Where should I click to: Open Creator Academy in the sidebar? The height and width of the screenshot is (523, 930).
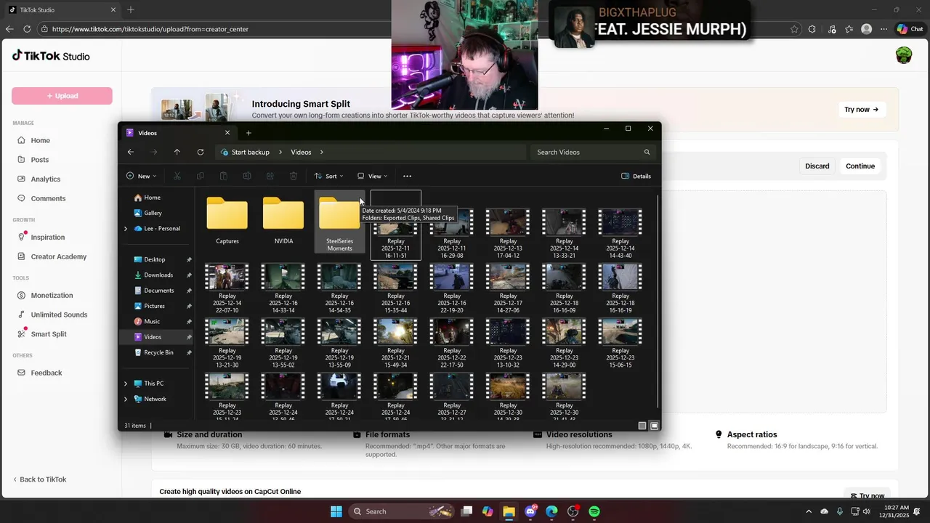59,256
